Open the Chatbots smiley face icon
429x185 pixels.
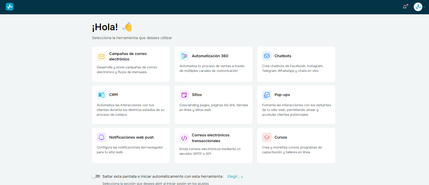266,56
